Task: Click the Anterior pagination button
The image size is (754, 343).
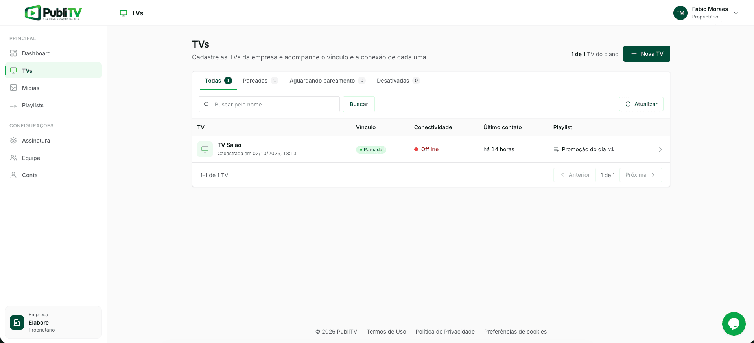Action: (575, 175)
